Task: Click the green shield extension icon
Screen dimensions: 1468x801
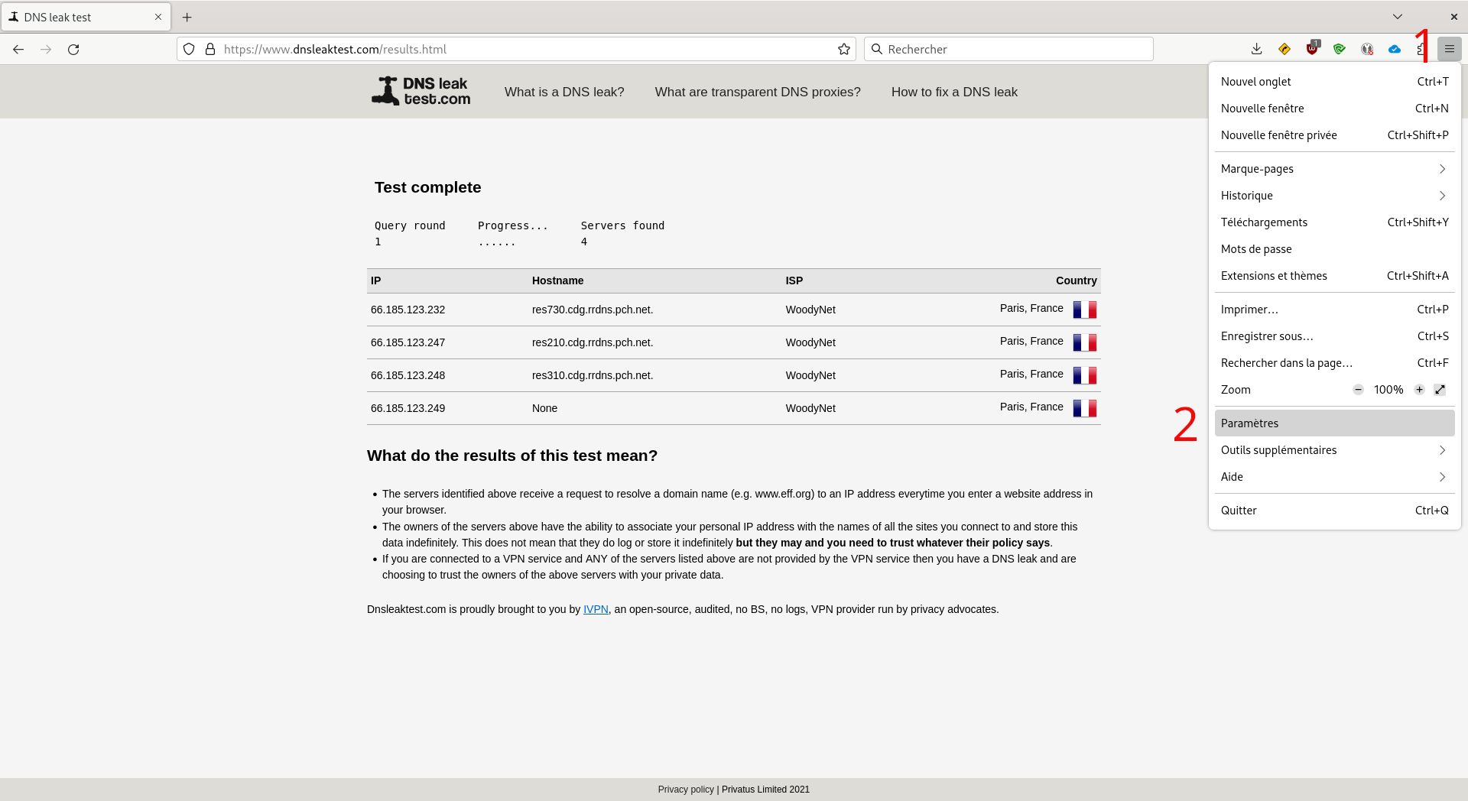Action: (x=1340, y=49)
